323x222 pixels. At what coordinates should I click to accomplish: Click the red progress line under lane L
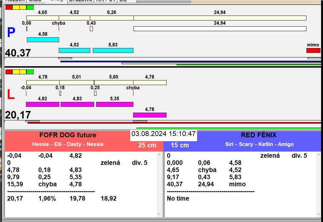pyautogui.click(x=174, y=123)
